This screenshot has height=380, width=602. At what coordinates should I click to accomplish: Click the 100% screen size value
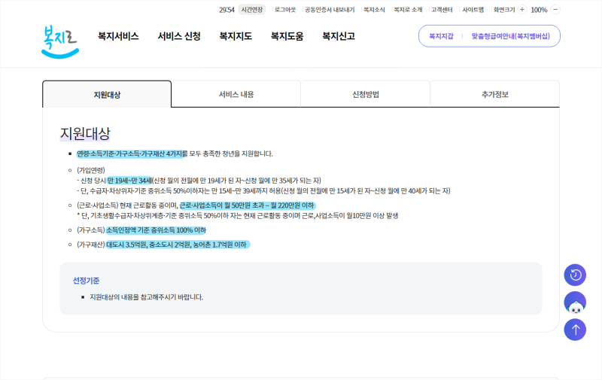pyautogui.click(x=539, y=10)
